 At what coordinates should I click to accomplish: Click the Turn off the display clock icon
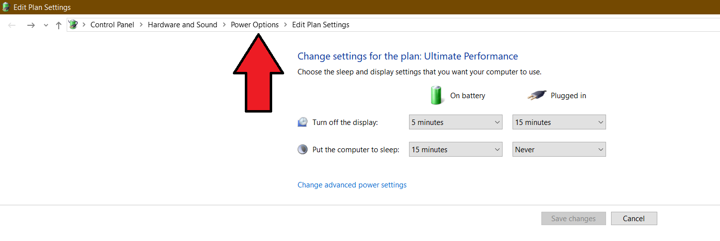tap(303, 122)
